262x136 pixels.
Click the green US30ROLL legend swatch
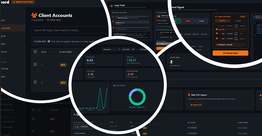(x=130, y=107)
